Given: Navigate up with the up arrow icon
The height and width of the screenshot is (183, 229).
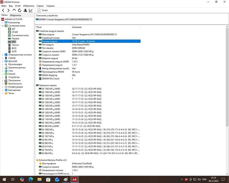Looking at the screenshot, I should tap(14, 10).
